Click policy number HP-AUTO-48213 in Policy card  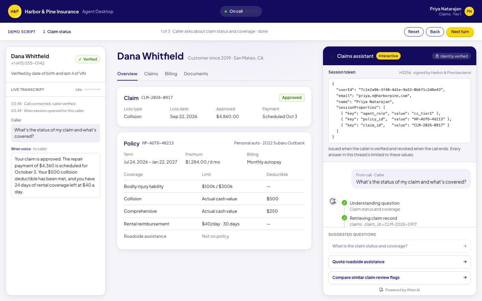click(x=158, y=143)
